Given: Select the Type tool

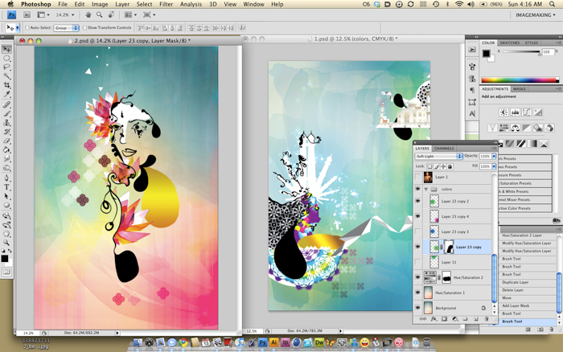Looking at the screenshot, I should tap(6, 187).
